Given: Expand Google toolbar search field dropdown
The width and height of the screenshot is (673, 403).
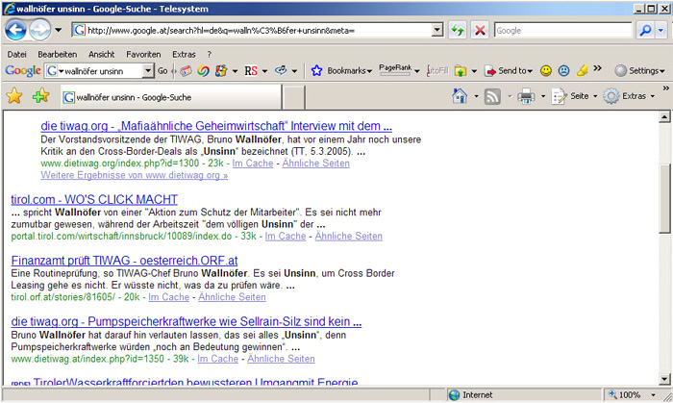Looking at the screenshot, I should pyautogui.click(x=148, y=71).
